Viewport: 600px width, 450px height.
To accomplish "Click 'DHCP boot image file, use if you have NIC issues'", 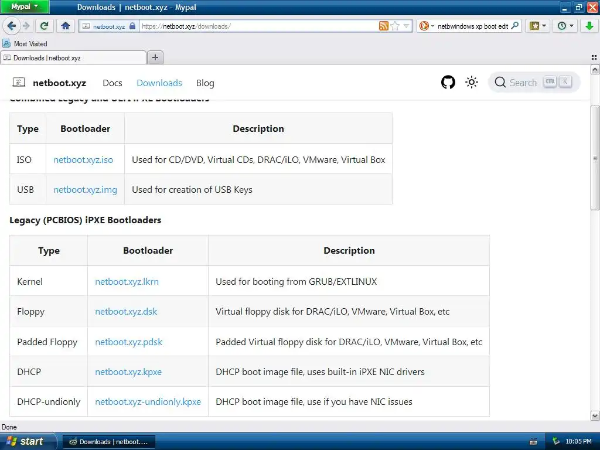I will coord(314,402).
